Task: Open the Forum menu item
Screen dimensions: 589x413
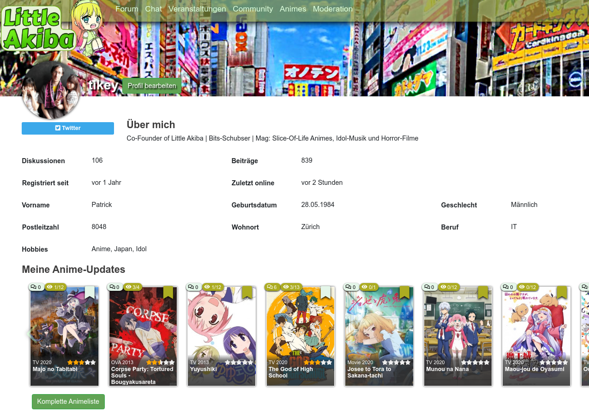Action: [126, 9]
